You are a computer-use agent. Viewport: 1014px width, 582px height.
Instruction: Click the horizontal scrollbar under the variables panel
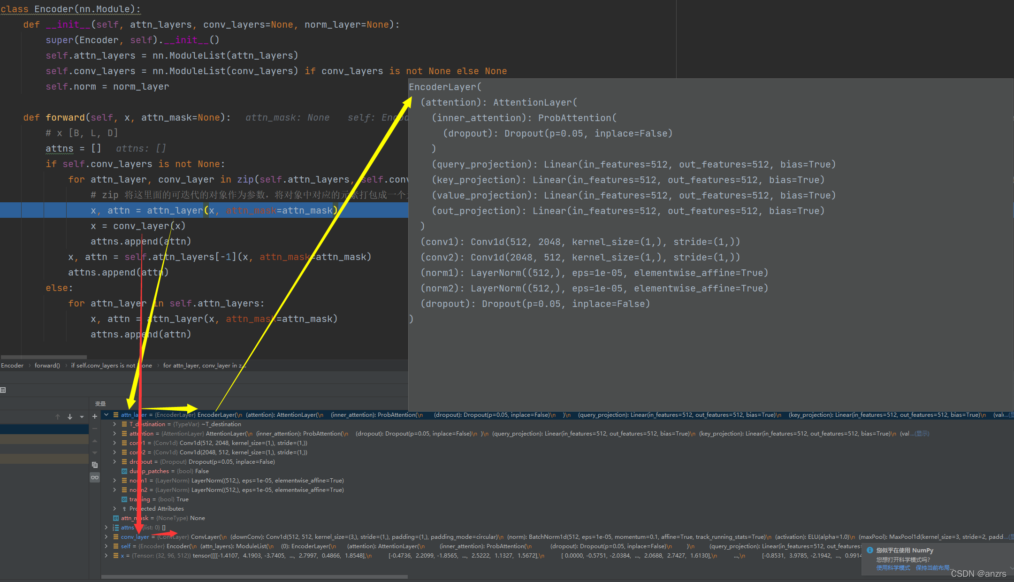point(253,577)
